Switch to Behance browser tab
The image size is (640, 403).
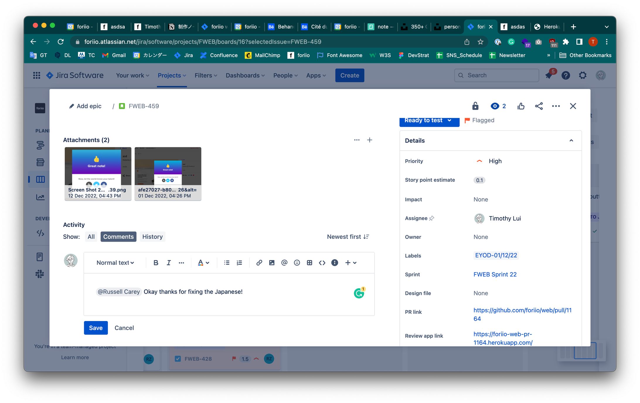281,27
